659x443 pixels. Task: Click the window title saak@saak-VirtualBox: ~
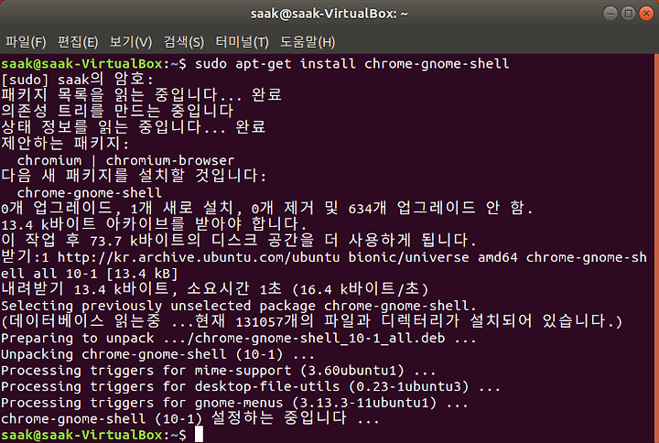(x=329, y=14)
